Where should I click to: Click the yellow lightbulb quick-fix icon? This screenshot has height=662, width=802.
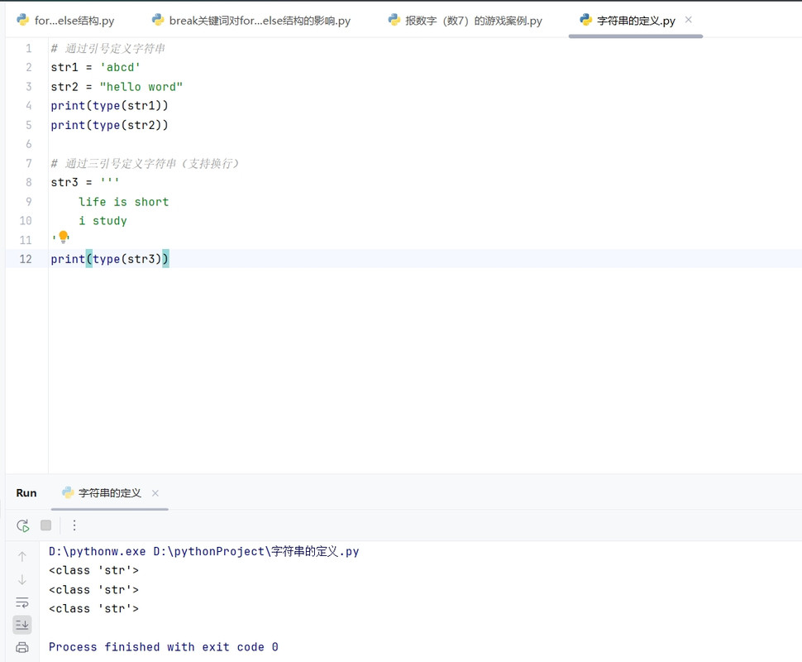64,237
